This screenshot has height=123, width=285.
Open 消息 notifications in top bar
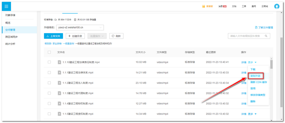click(x=222, y=6)
